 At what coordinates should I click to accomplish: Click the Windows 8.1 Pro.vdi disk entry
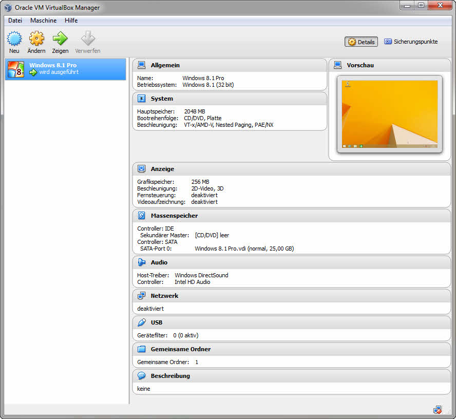coord(244,249)
